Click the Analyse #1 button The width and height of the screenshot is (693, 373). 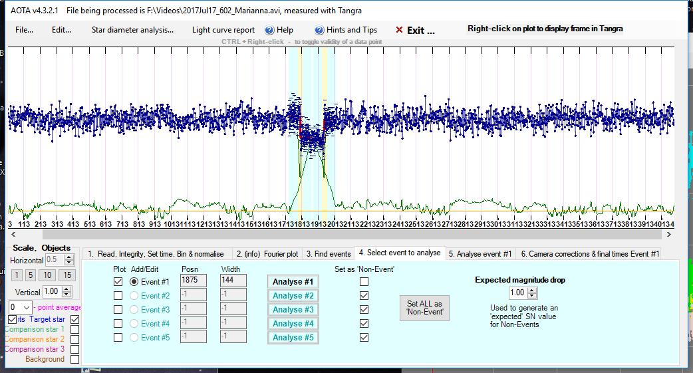(293, 281)
